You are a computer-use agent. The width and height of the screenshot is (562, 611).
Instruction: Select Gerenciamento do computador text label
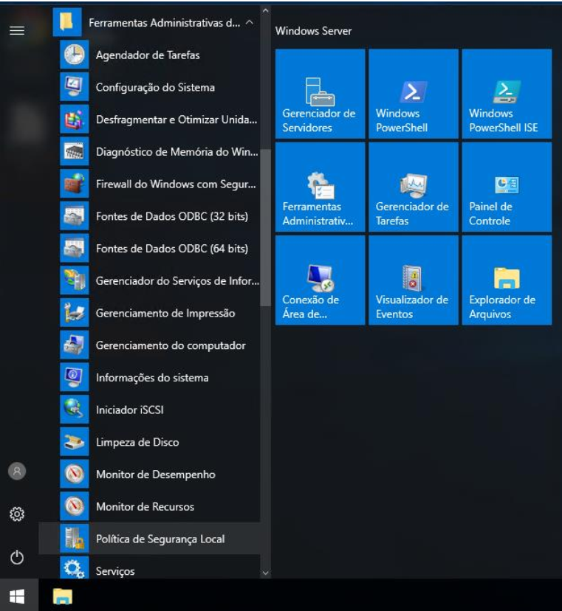coord(171,345)
